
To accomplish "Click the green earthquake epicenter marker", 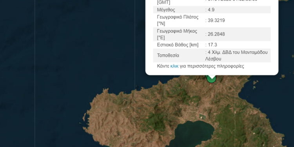I will tap(211, 79).
